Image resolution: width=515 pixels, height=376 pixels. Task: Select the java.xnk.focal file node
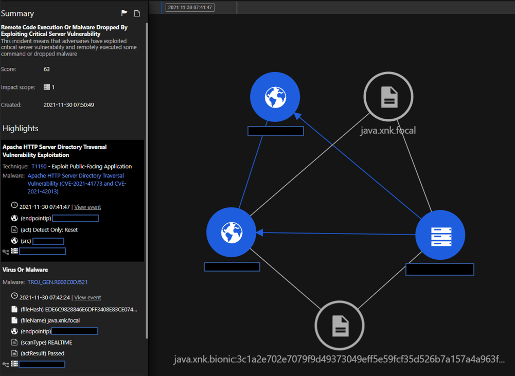tap(388, 97)
